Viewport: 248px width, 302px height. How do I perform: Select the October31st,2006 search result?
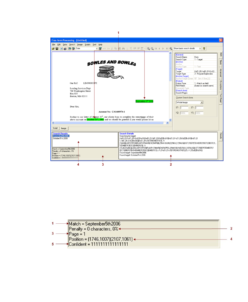[x=60, y=139]
